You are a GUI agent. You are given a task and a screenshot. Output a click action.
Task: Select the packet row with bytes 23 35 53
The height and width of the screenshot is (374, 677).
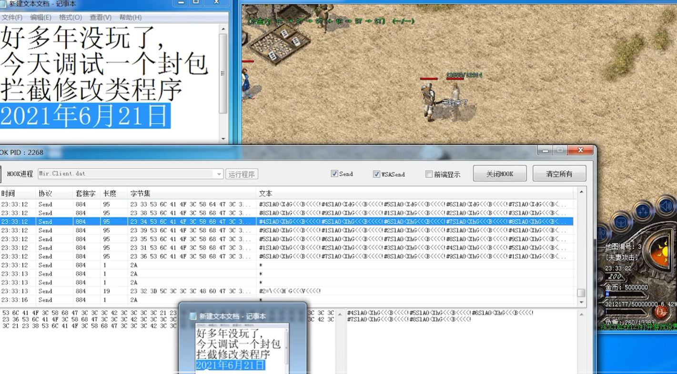tap(286, 239)
